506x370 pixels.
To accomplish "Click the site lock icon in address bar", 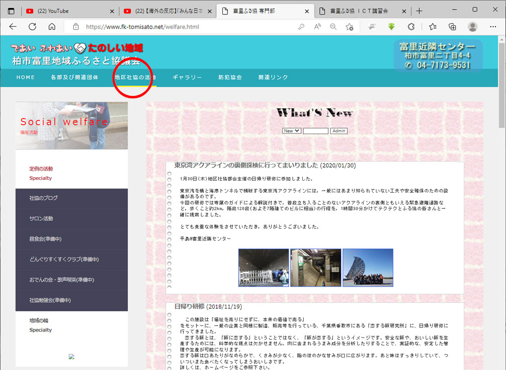I will coord(75,27).
